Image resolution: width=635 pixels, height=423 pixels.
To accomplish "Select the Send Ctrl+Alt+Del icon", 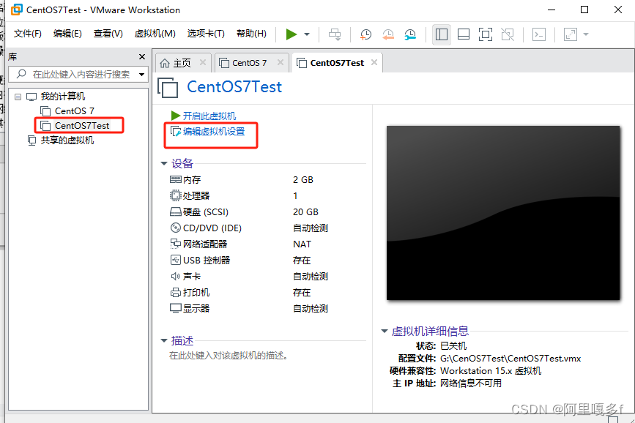I will coord(334,34).
